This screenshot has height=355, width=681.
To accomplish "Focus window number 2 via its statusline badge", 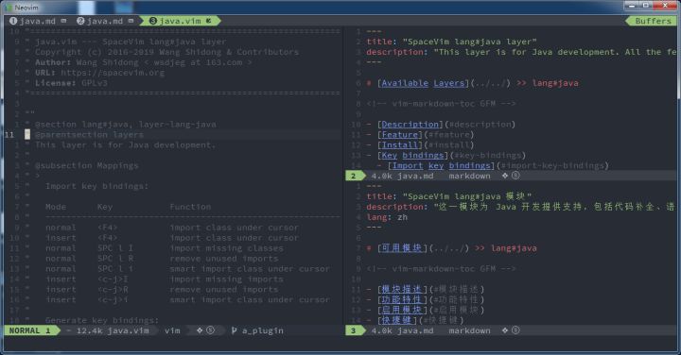I will [354, 176].
